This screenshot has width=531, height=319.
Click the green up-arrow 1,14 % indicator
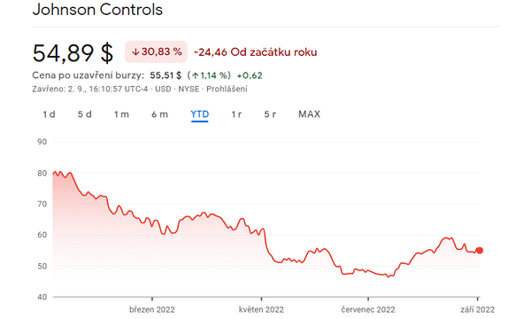(209, 75)
